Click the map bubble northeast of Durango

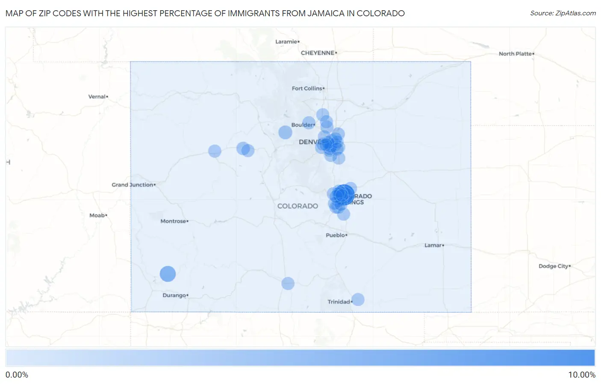tap(168, 274)
